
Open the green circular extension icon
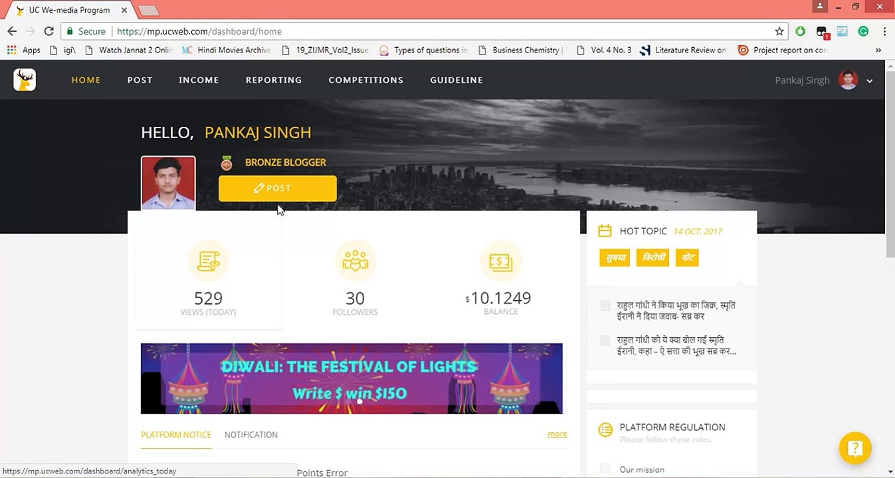[x=800, y=31]
